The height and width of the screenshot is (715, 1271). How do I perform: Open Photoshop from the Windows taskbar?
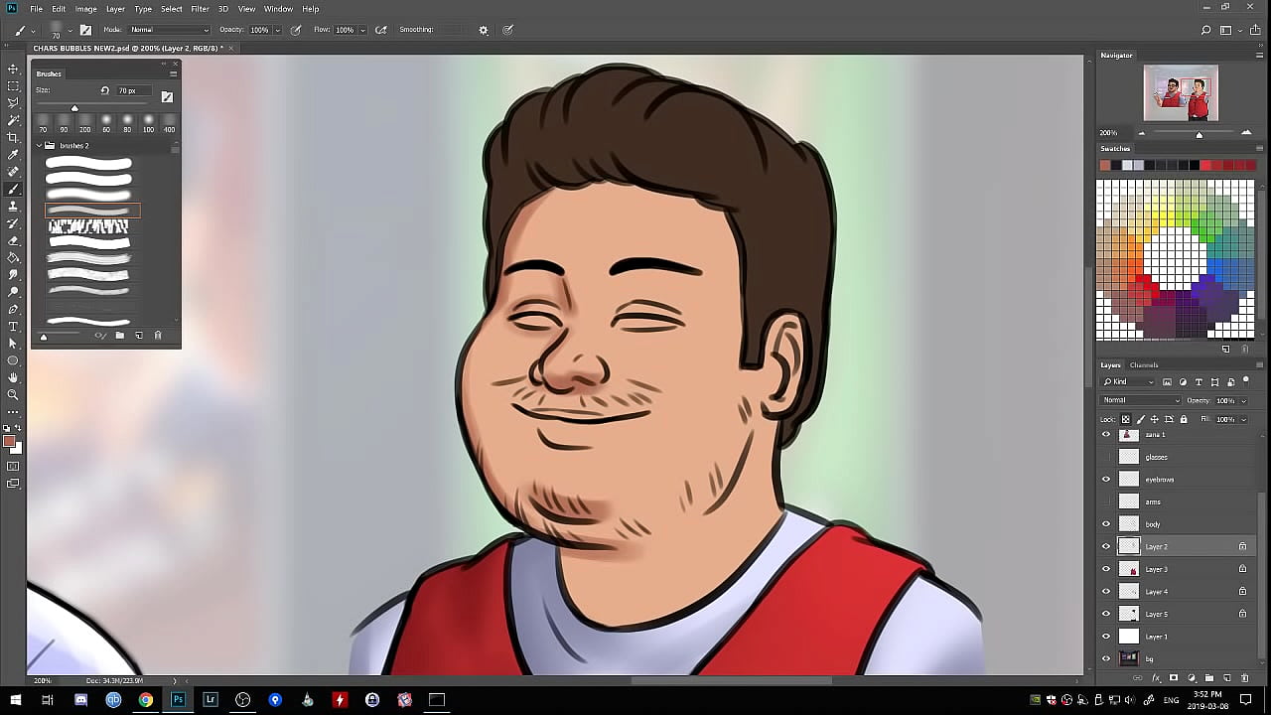point(178,700)
